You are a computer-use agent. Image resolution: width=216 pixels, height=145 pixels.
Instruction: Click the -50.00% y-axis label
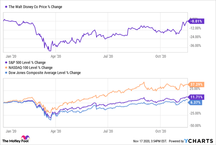pyautogui.click(x=197, y=126)
